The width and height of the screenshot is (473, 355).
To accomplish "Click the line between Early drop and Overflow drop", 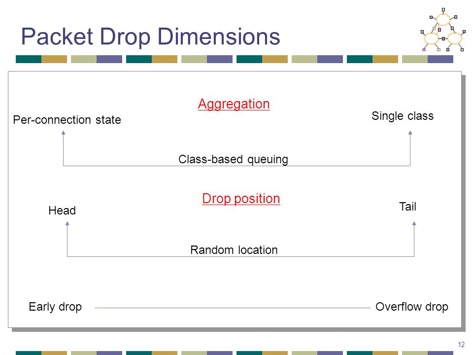I will point(233,308).
